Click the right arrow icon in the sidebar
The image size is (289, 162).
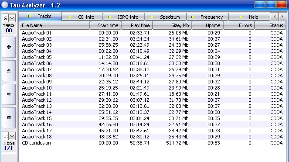pos(9,94)
